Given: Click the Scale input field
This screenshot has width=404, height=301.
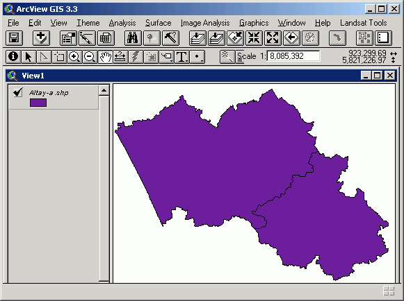Looking at the screenshot, I should tap(293, 56).
